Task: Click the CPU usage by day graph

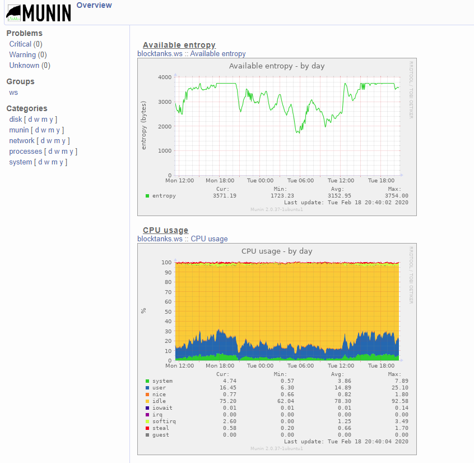Action: click(277, 349)
